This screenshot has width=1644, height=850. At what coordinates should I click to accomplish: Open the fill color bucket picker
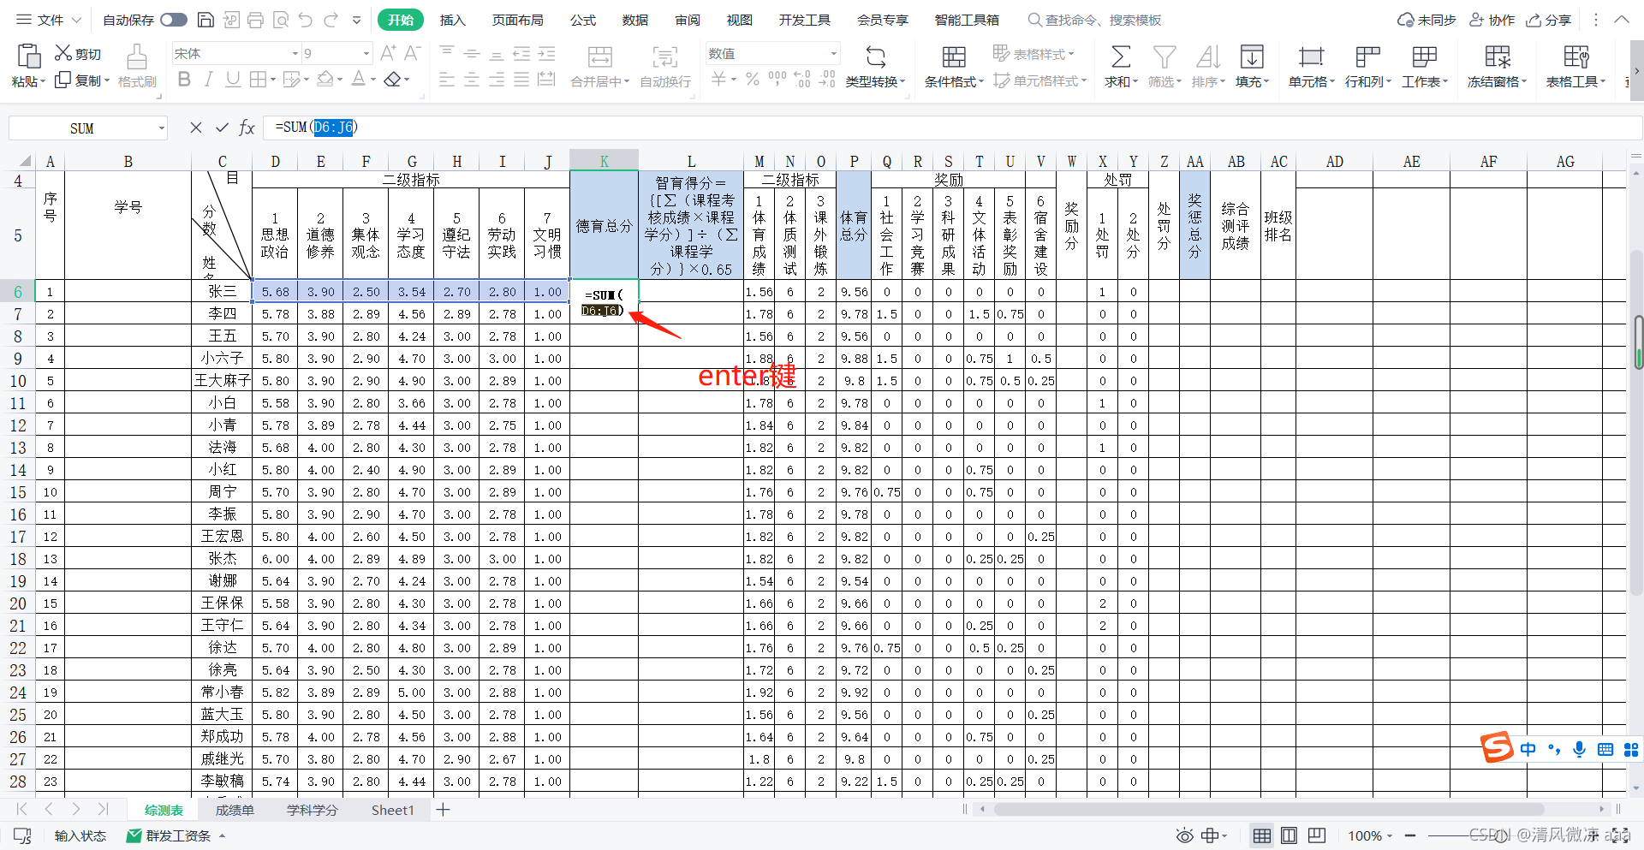(325, 80)
